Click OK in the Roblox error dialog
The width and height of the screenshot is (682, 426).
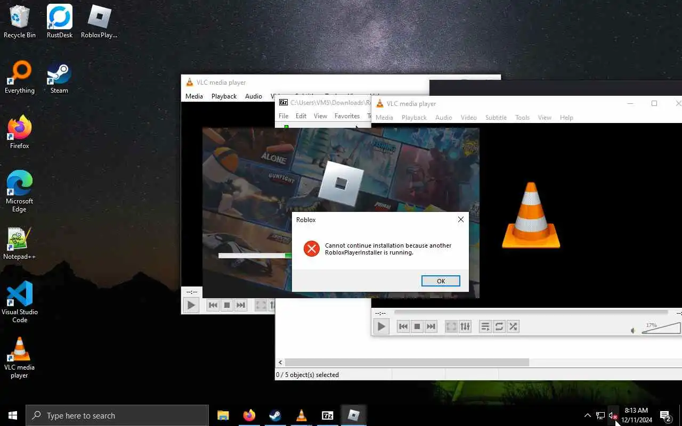(441, 281)
